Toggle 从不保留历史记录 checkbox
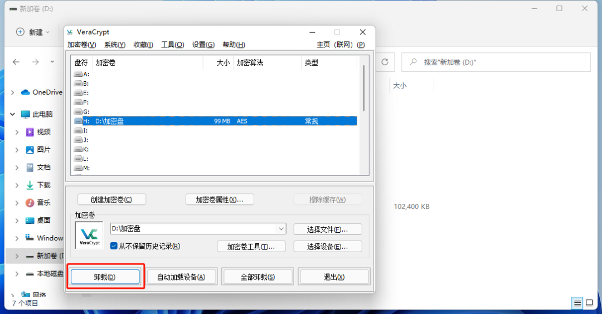Screen dimensions: 602x314 (x=114, y=246)
